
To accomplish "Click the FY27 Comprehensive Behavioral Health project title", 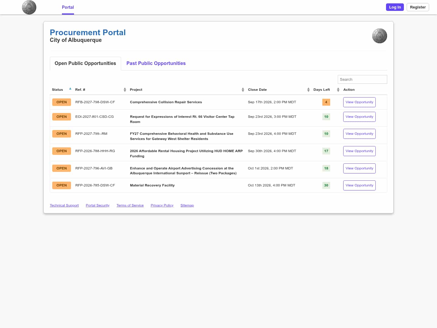I will click(181, 136).
